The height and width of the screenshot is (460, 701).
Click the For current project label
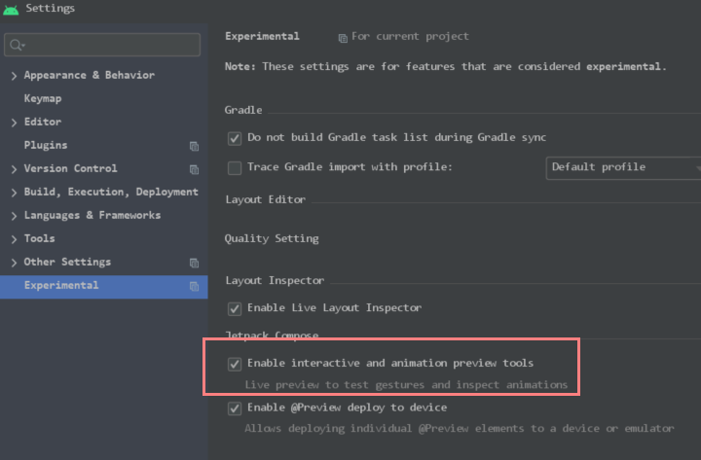coord(410,36)
